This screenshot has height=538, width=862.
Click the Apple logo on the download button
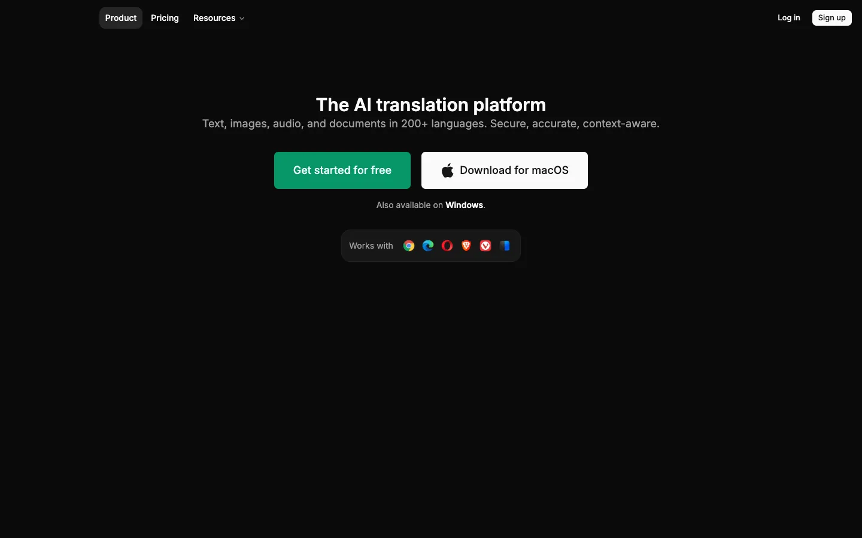448,170
